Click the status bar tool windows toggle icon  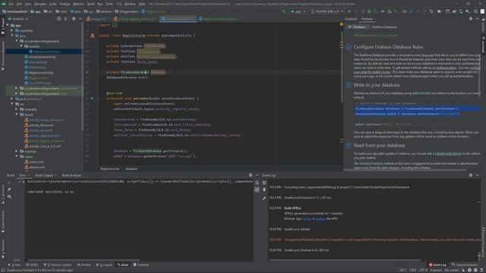(3, 270)
